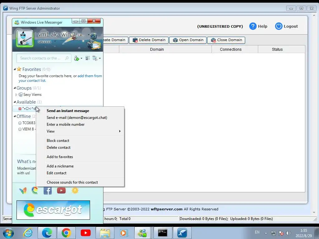Viewport: 319px width, 239px height.
Task: Click the weather sun icon
Action: [75, 190]
